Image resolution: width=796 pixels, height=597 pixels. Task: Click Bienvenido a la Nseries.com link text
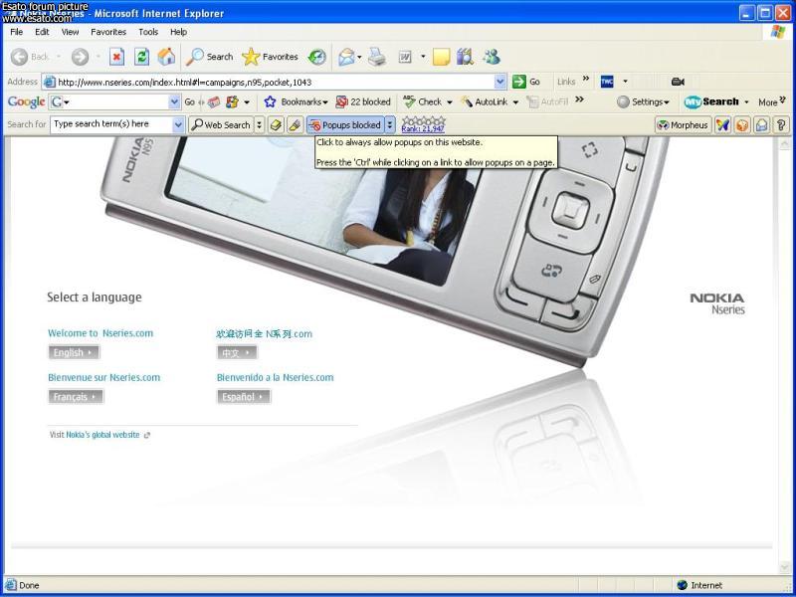(x=276, y=377)
